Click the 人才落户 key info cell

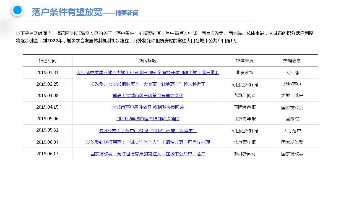(x=292, y=131)
